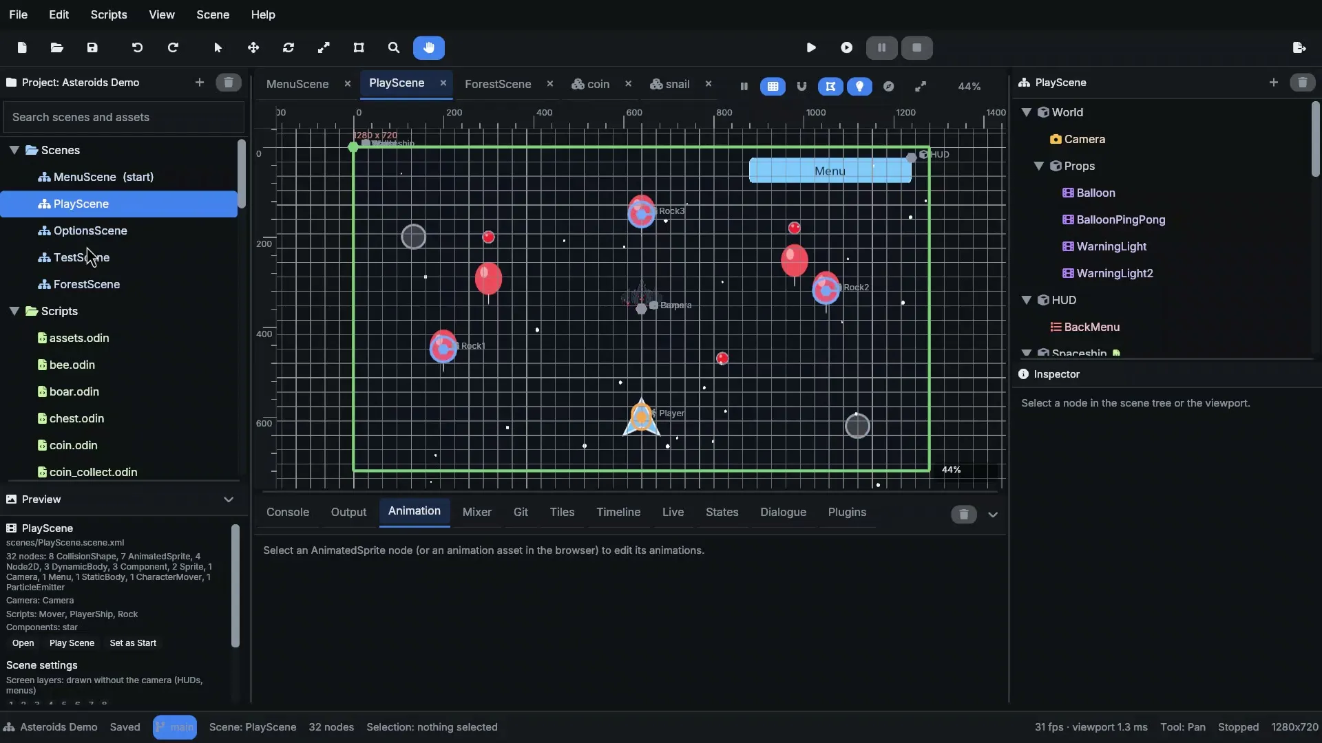Select the arrow Select tool
This screenshot has height=743, width=1322.
click(218, 47)
